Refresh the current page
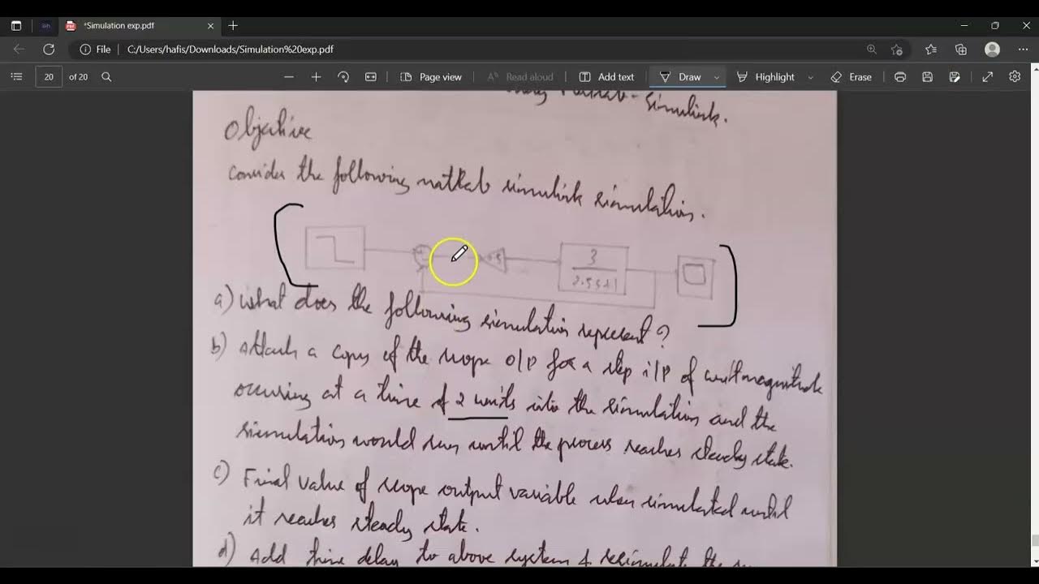The width and height of the screenshot is (1039, 584). coord(49,49)
